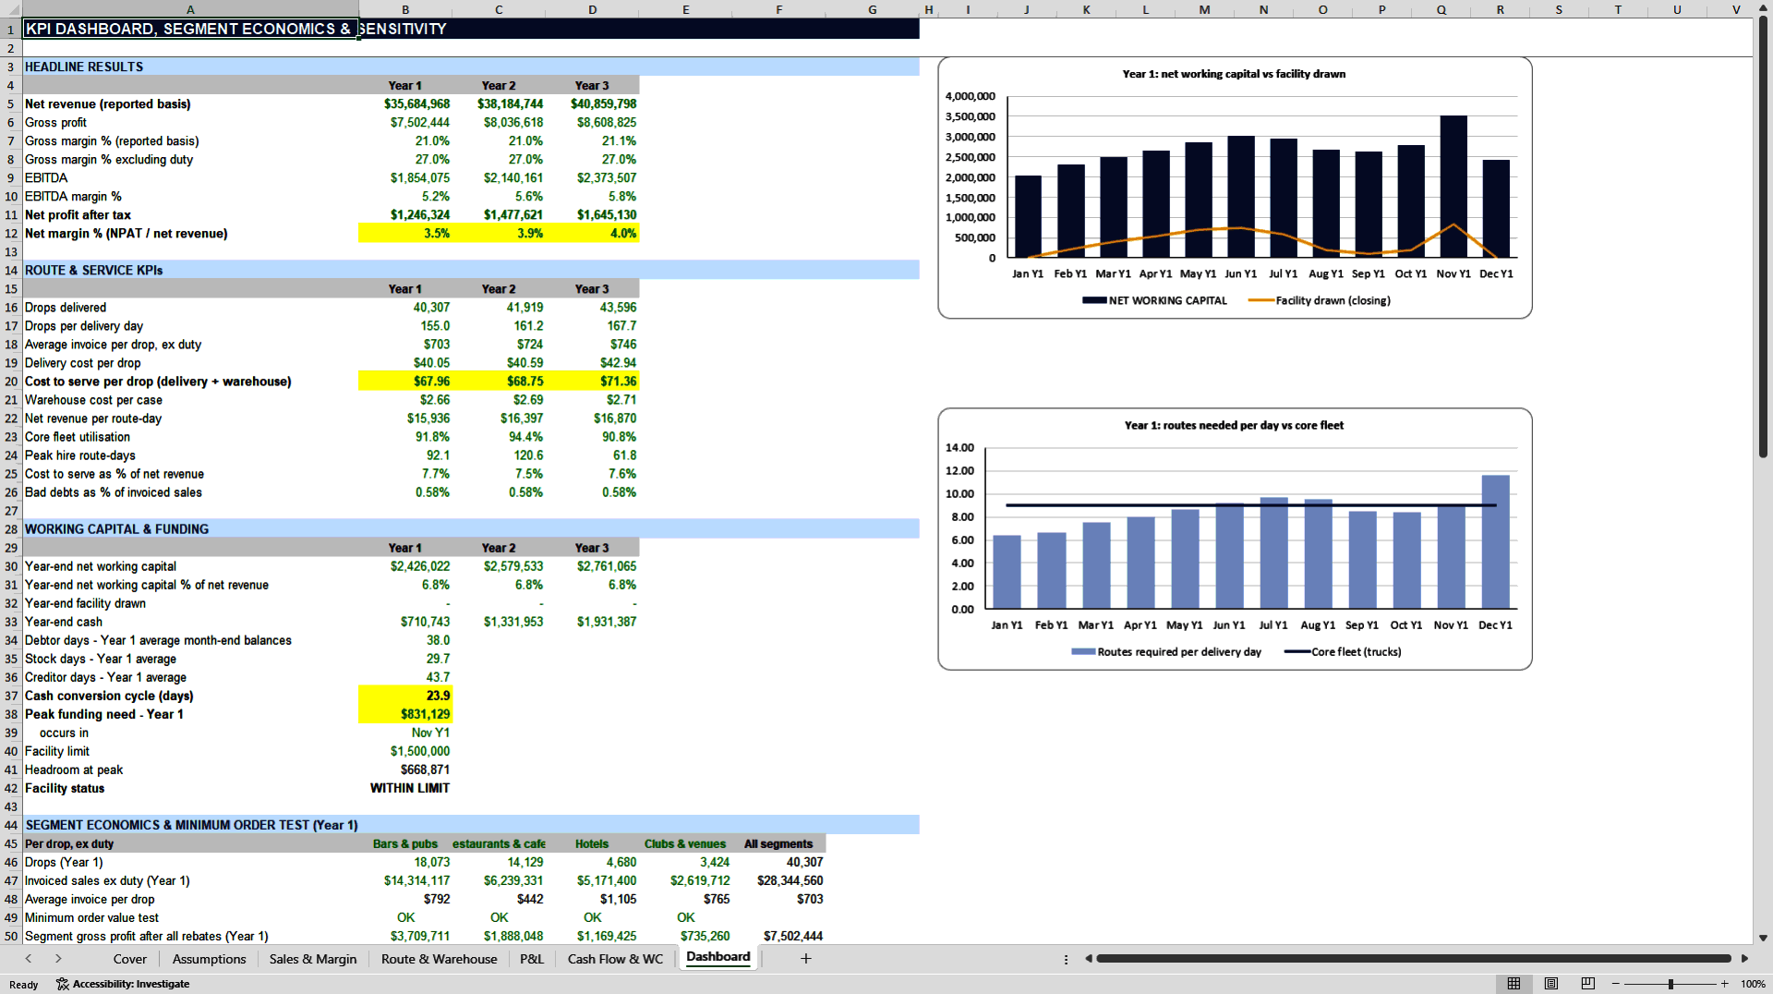Image resolution: width=1773 pixels, height=994 pixels.
Task: Click the zoom out minus icon
Action: (x=1616, y=984)
